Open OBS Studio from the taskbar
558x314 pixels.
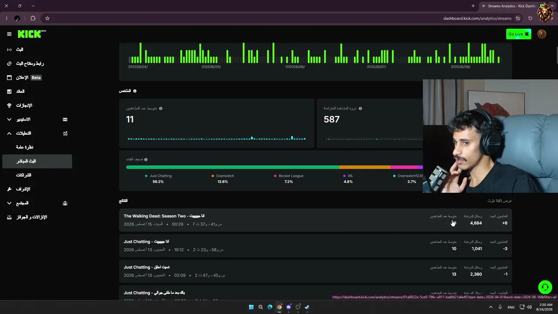click(x=298, y=307)
